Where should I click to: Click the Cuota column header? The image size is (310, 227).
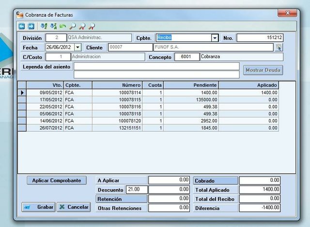click(153, 85)
